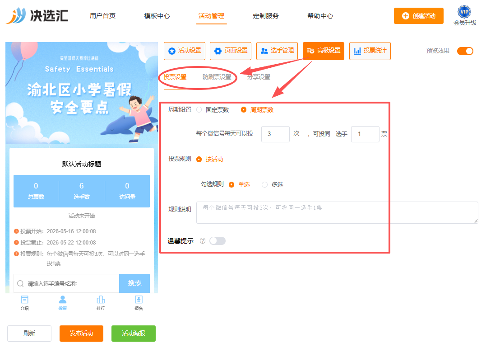486x348 pixels.
Task: Click the 请输入选手编号/名称 search field
Action: (x=66, y=283)
